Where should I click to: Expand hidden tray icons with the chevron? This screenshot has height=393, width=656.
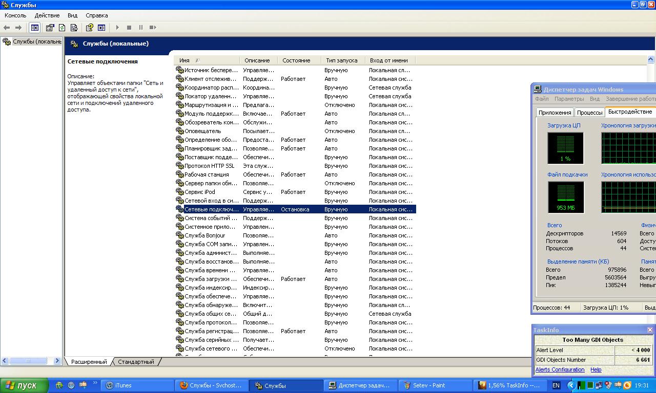[x=571, y=385]
